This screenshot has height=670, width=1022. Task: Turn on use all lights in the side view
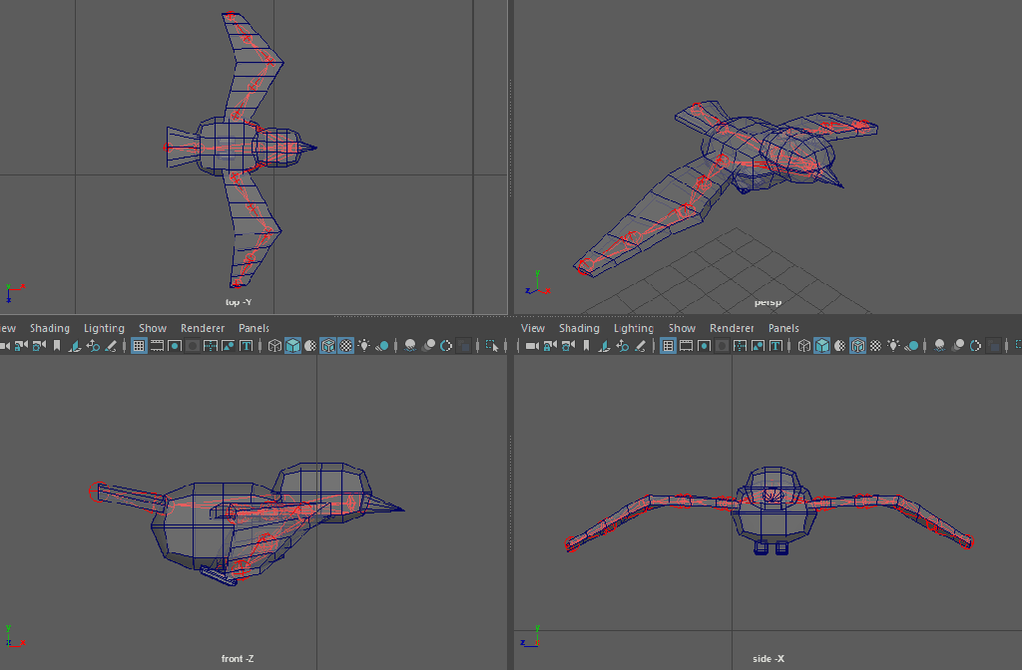click(x=893, y=346)
